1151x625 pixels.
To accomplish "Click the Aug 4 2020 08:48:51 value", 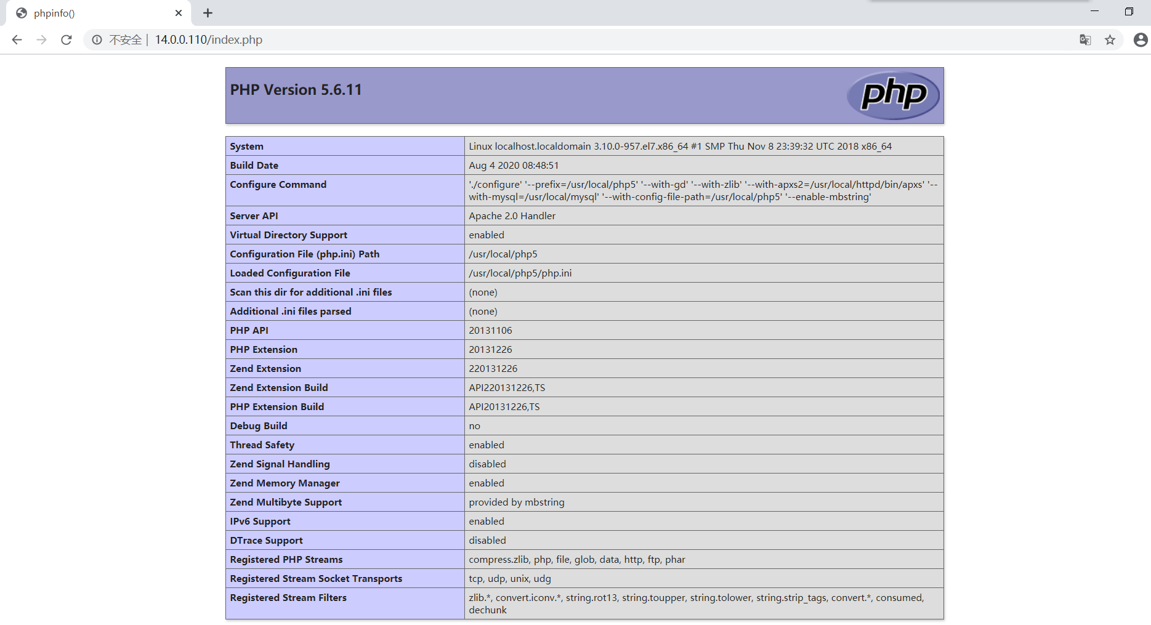I will [514, 166].
